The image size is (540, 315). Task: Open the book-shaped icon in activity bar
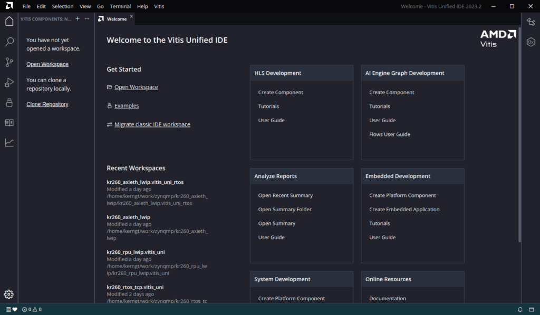(9, 123)
